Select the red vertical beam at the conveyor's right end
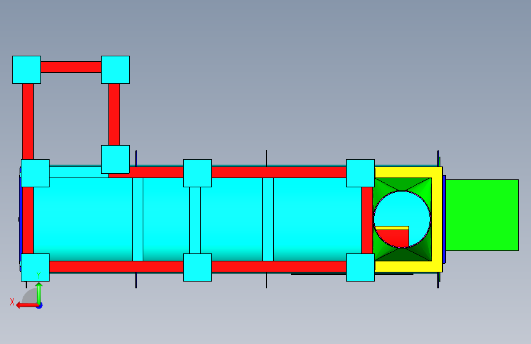 (367, 220)
